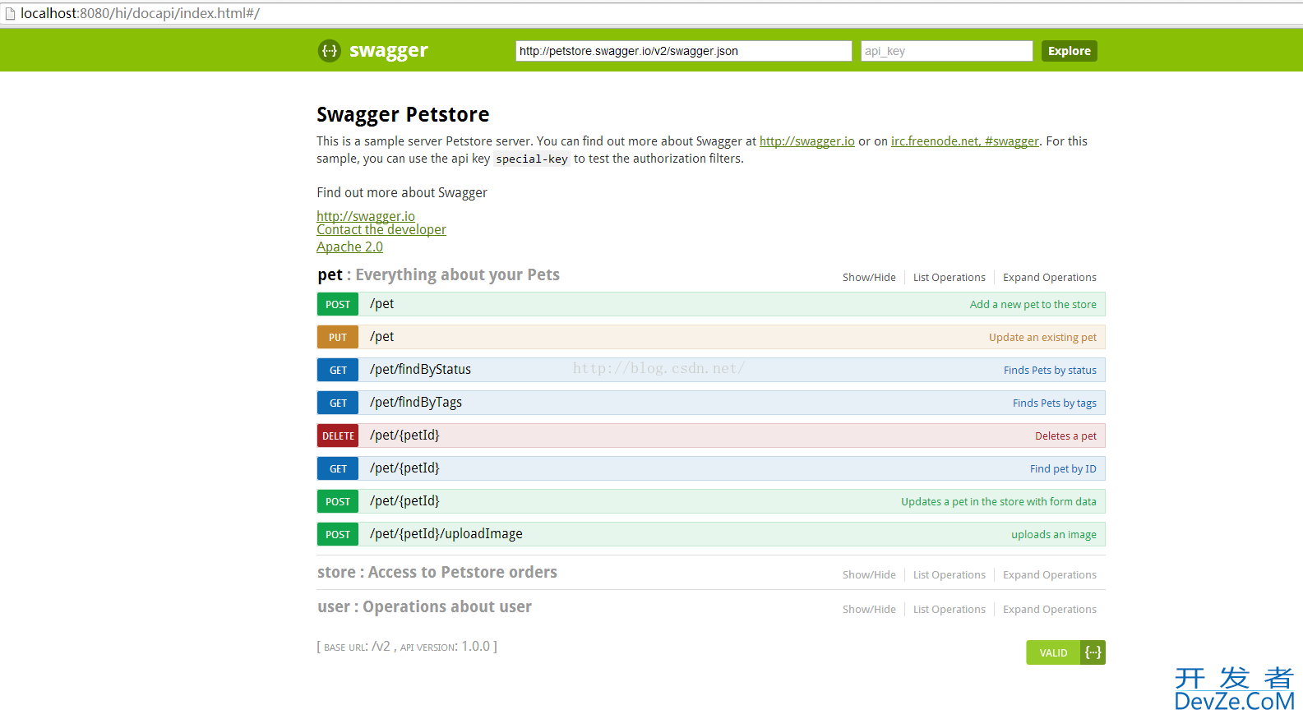Expand the /pet/findByTags operation path

click(x=415, y=403)
